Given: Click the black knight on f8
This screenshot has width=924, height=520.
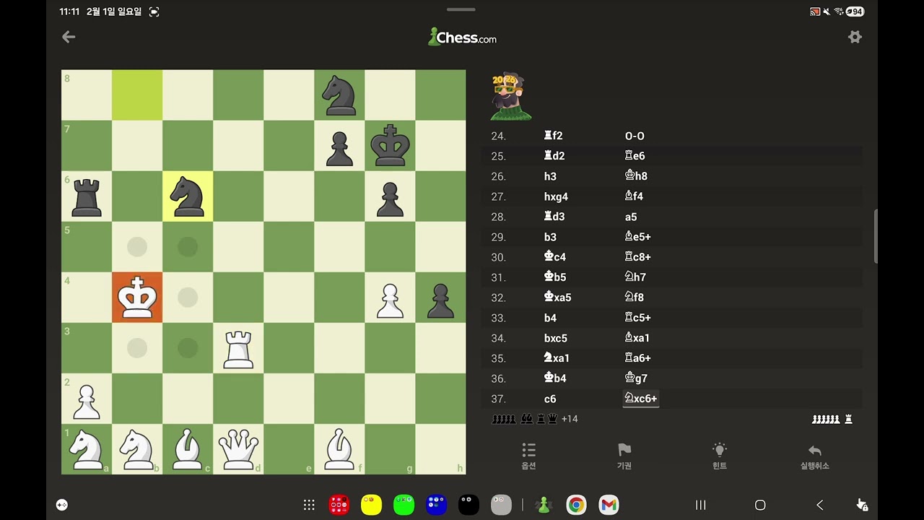Looking at the screenshot, I should pyautogui.click(x=339, y=95).
